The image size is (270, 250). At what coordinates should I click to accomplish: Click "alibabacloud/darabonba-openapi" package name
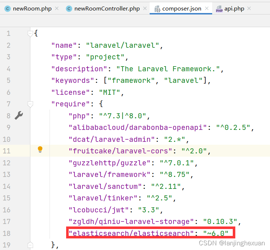[x=138, y=128]
